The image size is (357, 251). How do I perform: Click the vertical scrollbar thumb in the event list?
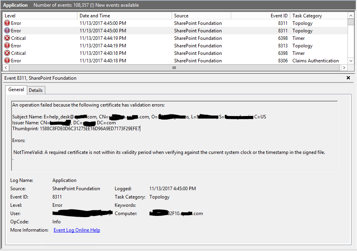coord(351,22)
